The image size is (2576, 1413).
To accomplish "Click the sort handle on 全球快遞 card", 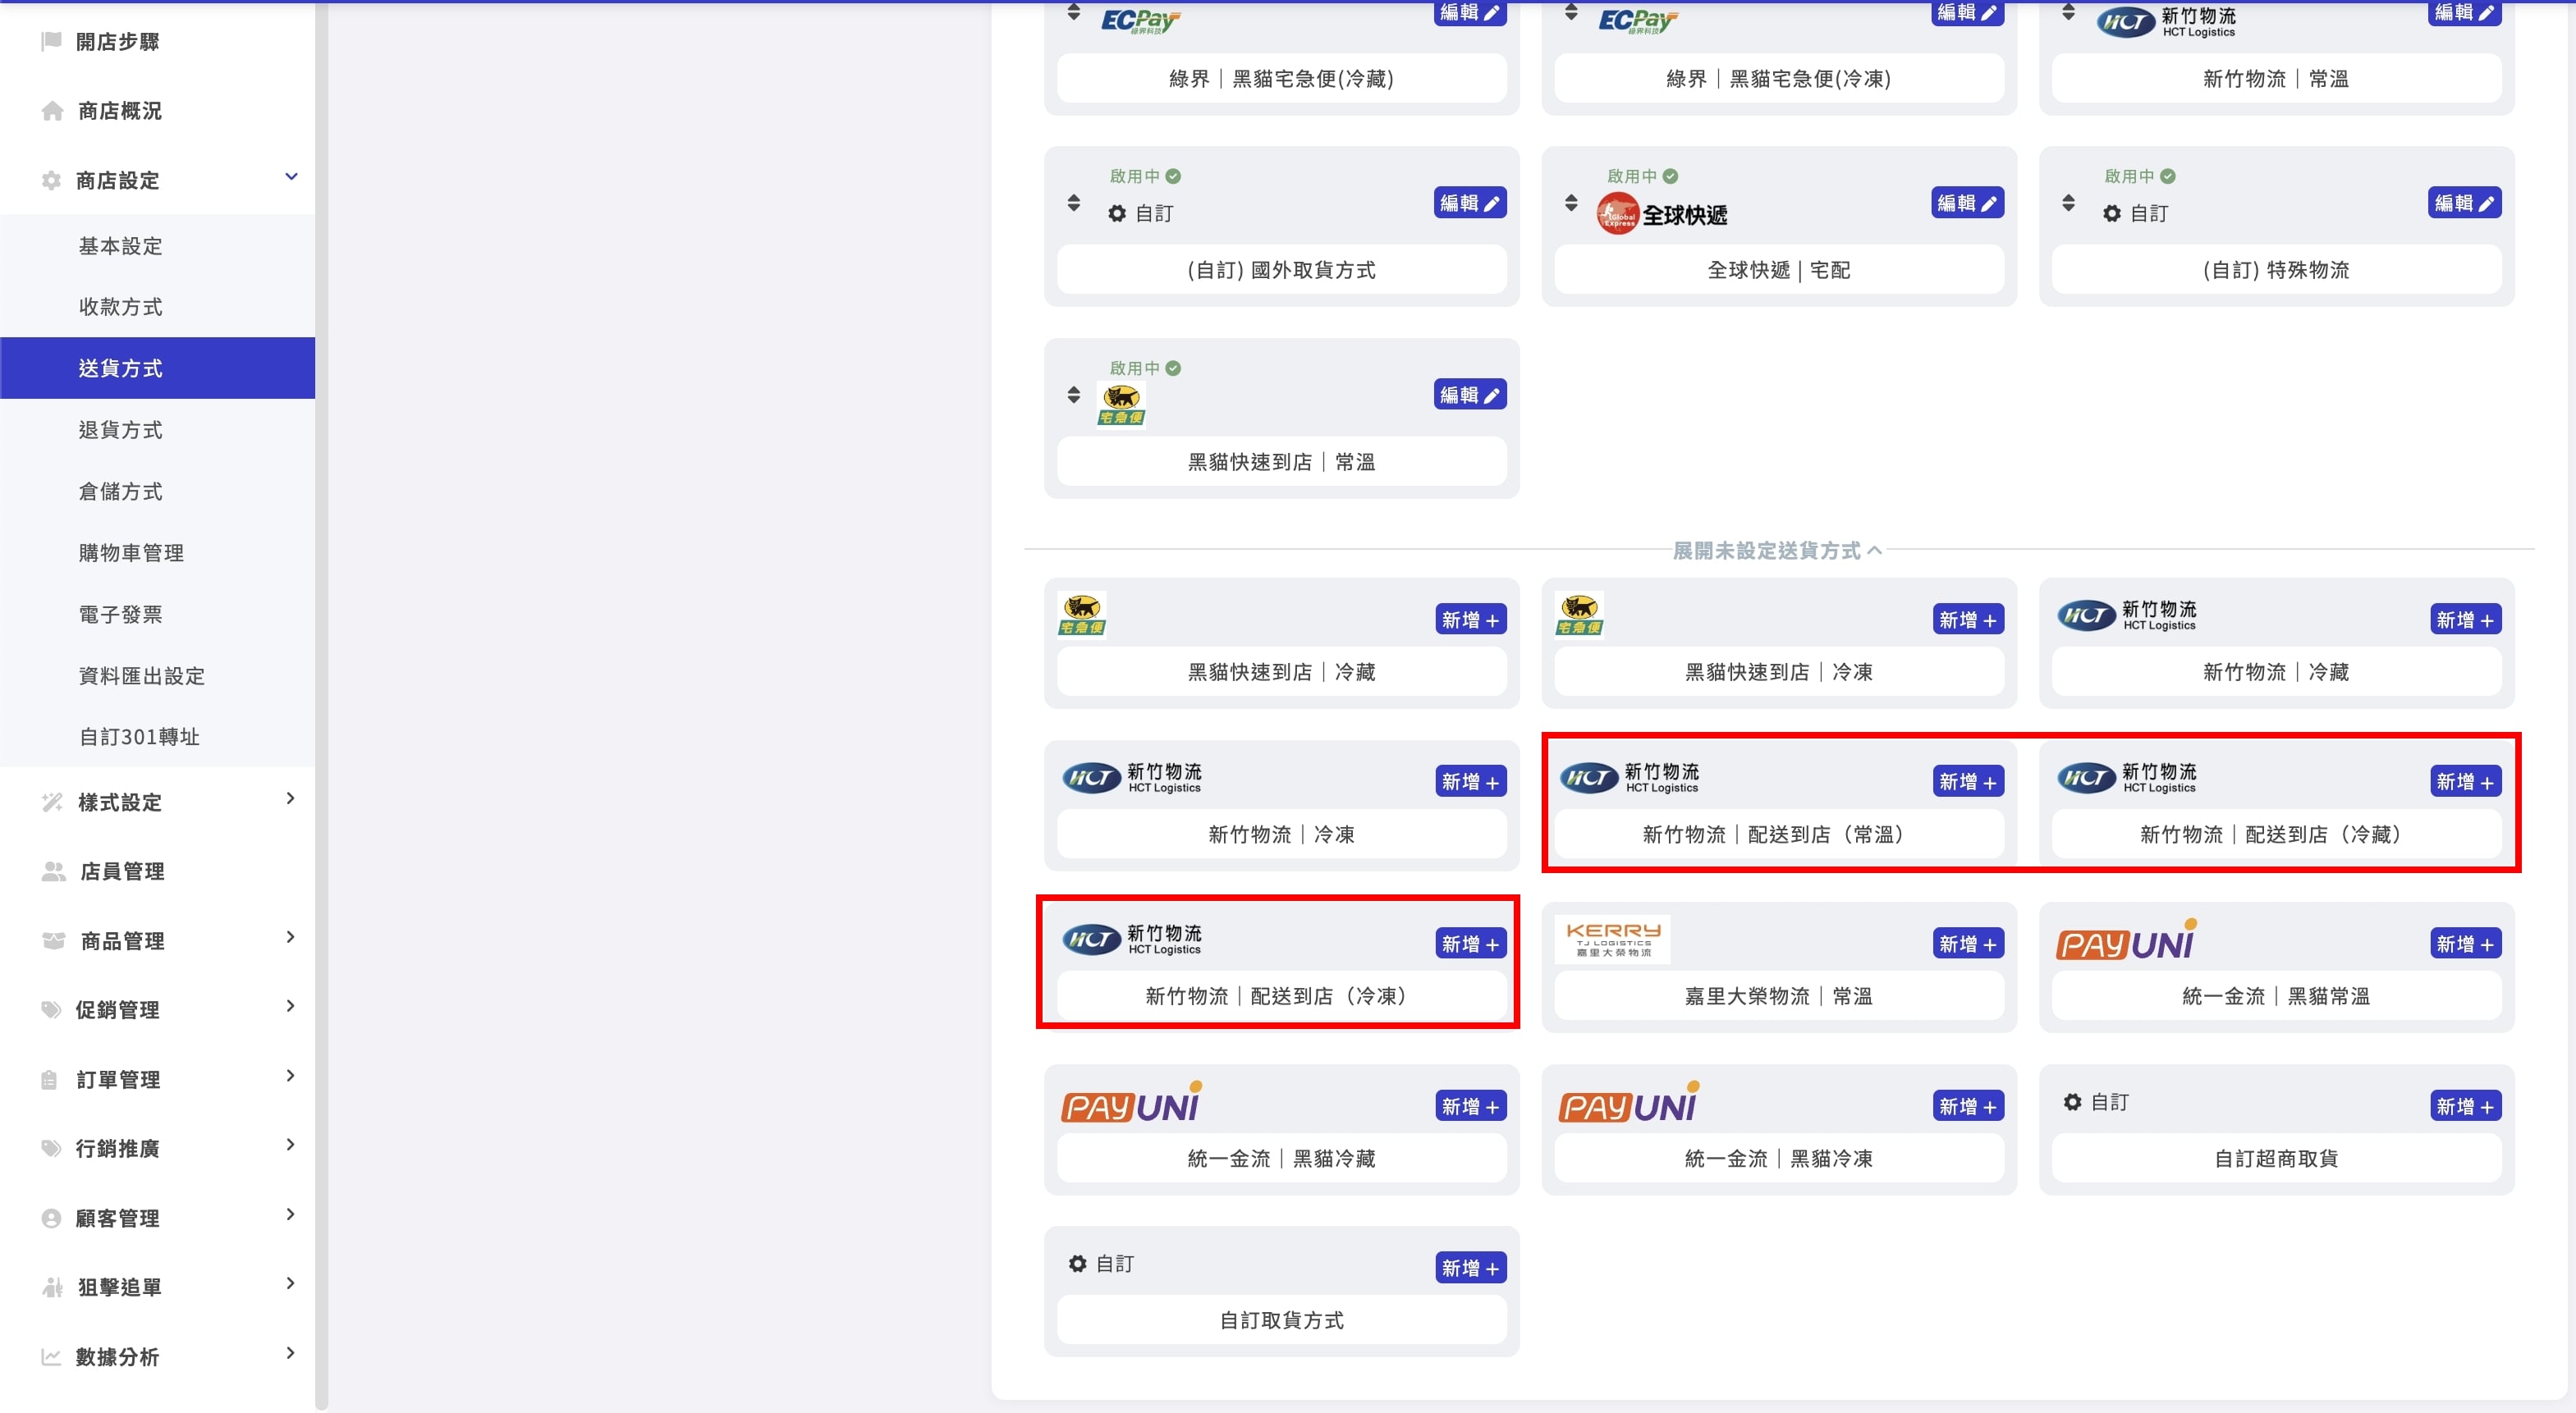I will 1571,203.
